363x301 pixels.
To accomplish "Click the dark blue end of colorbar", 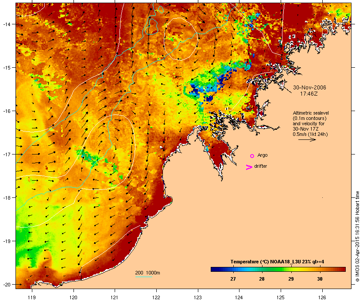I will (x=215, y=269).
